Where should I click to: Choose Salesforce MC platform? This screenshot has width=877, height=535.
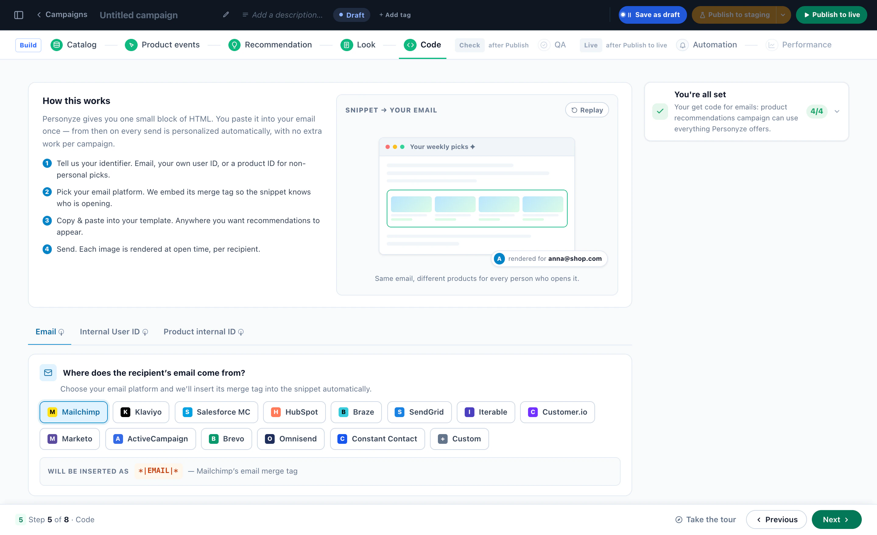pyautogui.click(x=217, y=412)
